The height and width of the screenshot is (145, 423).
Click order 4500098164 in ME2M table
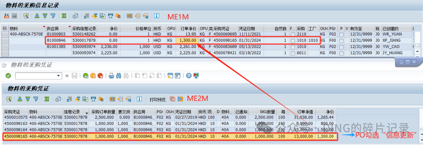pyautogui.click(x=16, y=130)
